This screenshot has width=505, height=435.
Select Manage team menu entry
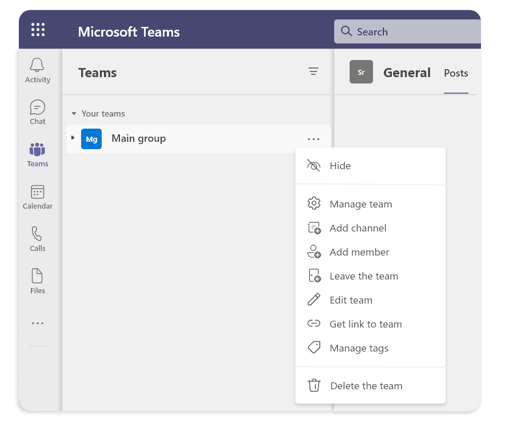click(x=370, y=204)
